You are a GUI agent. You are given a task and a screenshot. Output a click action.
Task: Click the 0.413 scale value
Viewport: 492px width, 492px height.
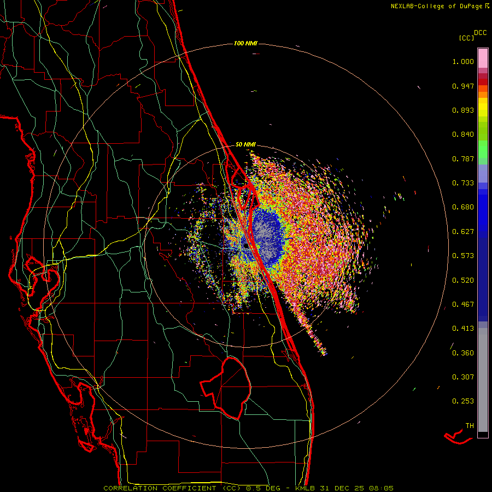[x=463, y=329]
